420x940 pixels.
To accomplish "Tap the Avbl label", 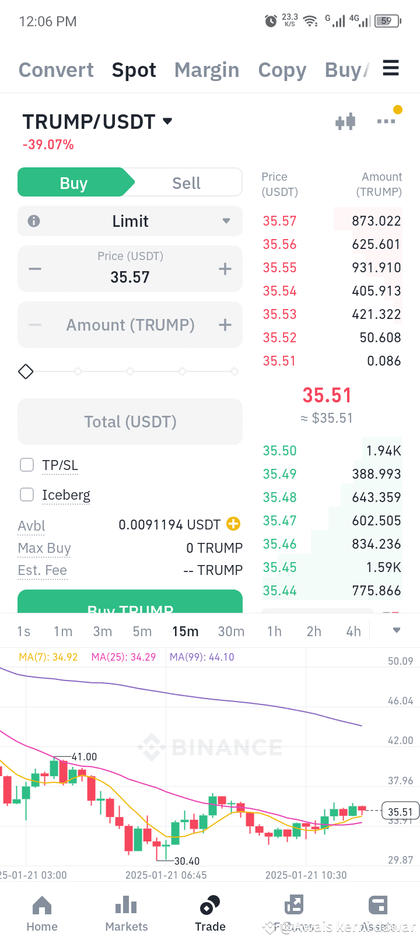I will pyautogui.click(x=32, y=526).
